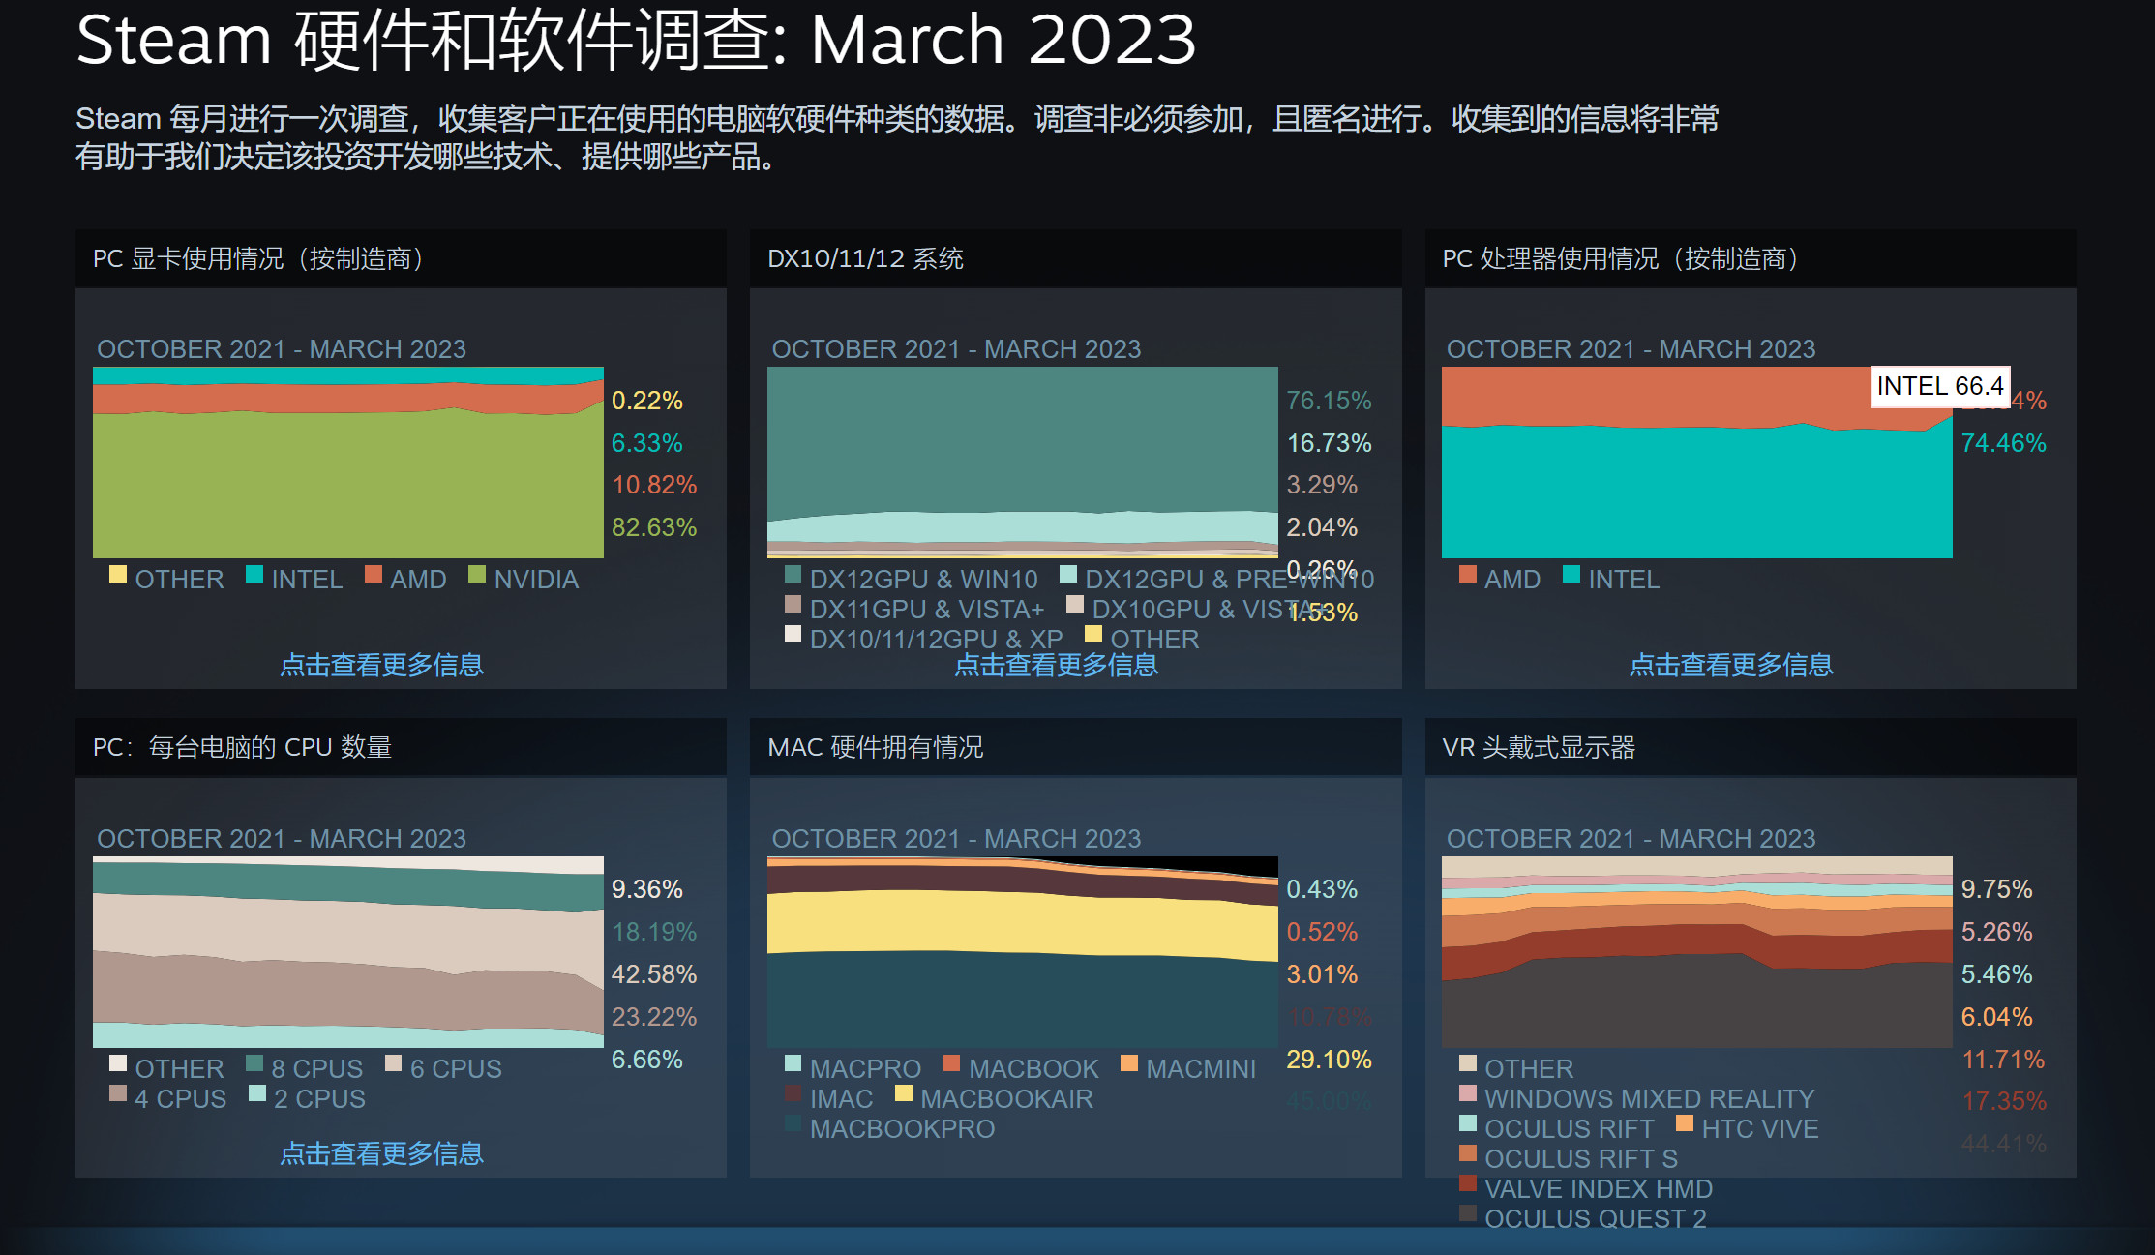Click the yellow OTHER swatch in graphics card legend

pos(118,574)
